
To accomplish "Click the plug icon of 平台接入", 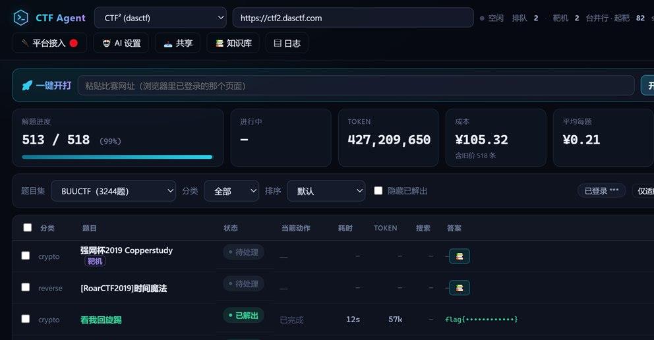I will [25, 43].
